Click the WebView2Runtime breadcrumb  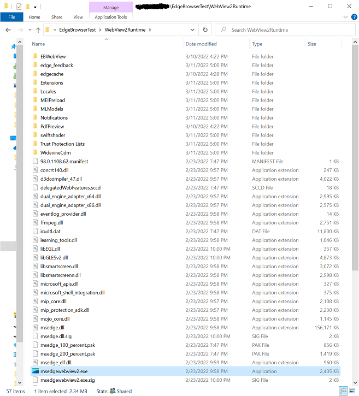(x=125, y=30)
